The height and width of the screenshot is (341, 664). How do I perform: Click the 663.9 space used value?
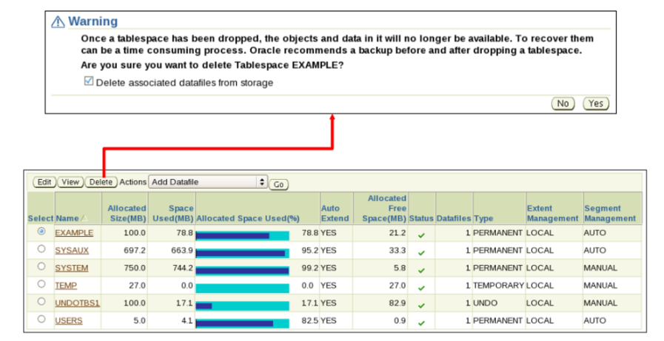point(182,251)
